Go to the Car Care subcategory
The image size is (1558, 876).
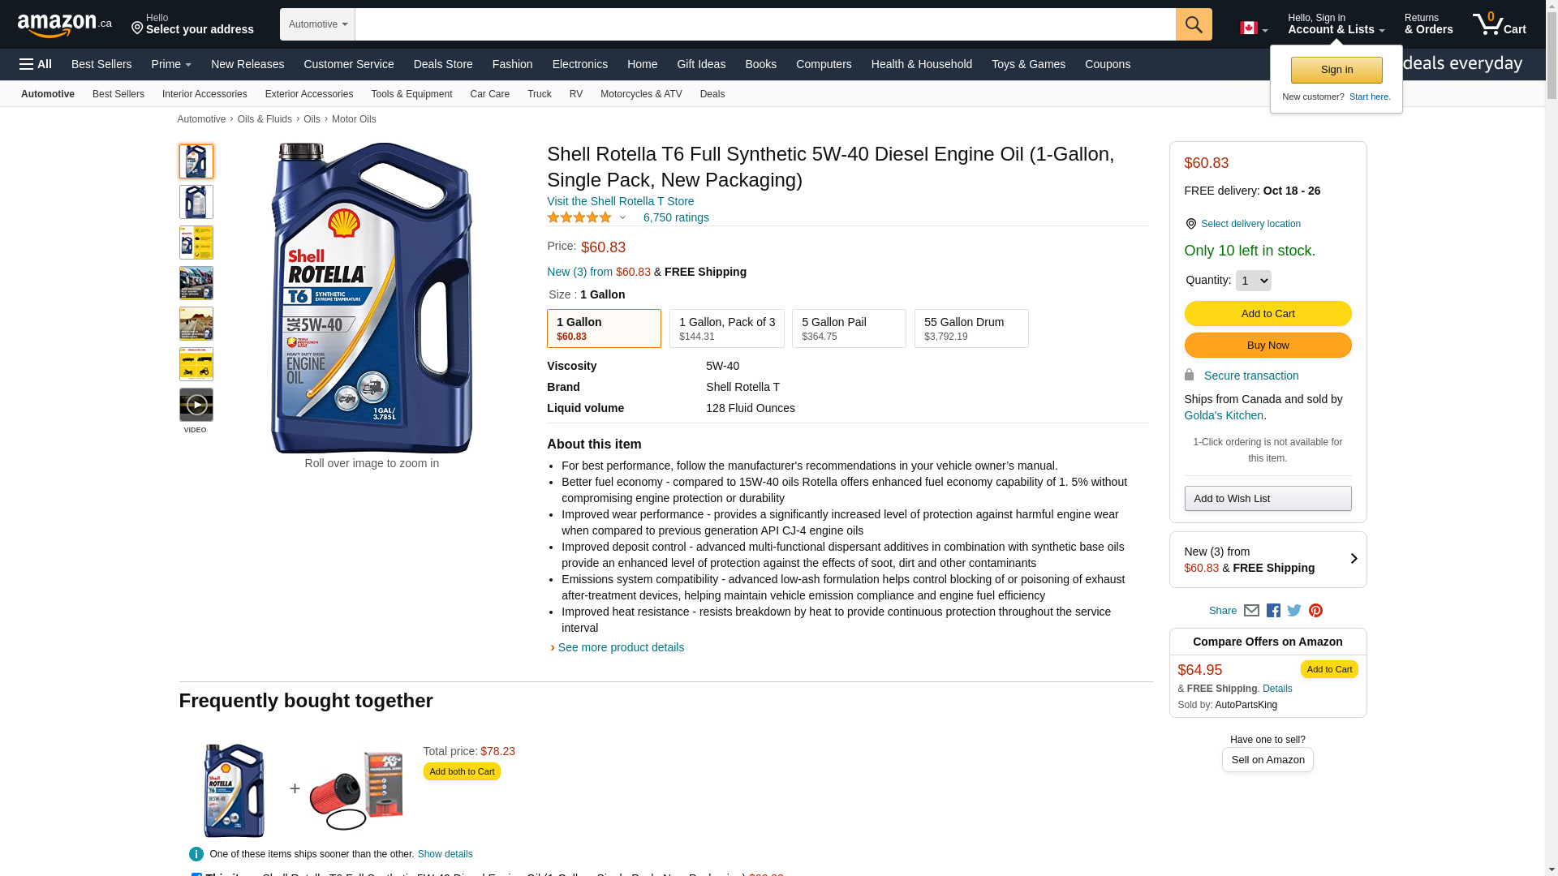(489, 94)
